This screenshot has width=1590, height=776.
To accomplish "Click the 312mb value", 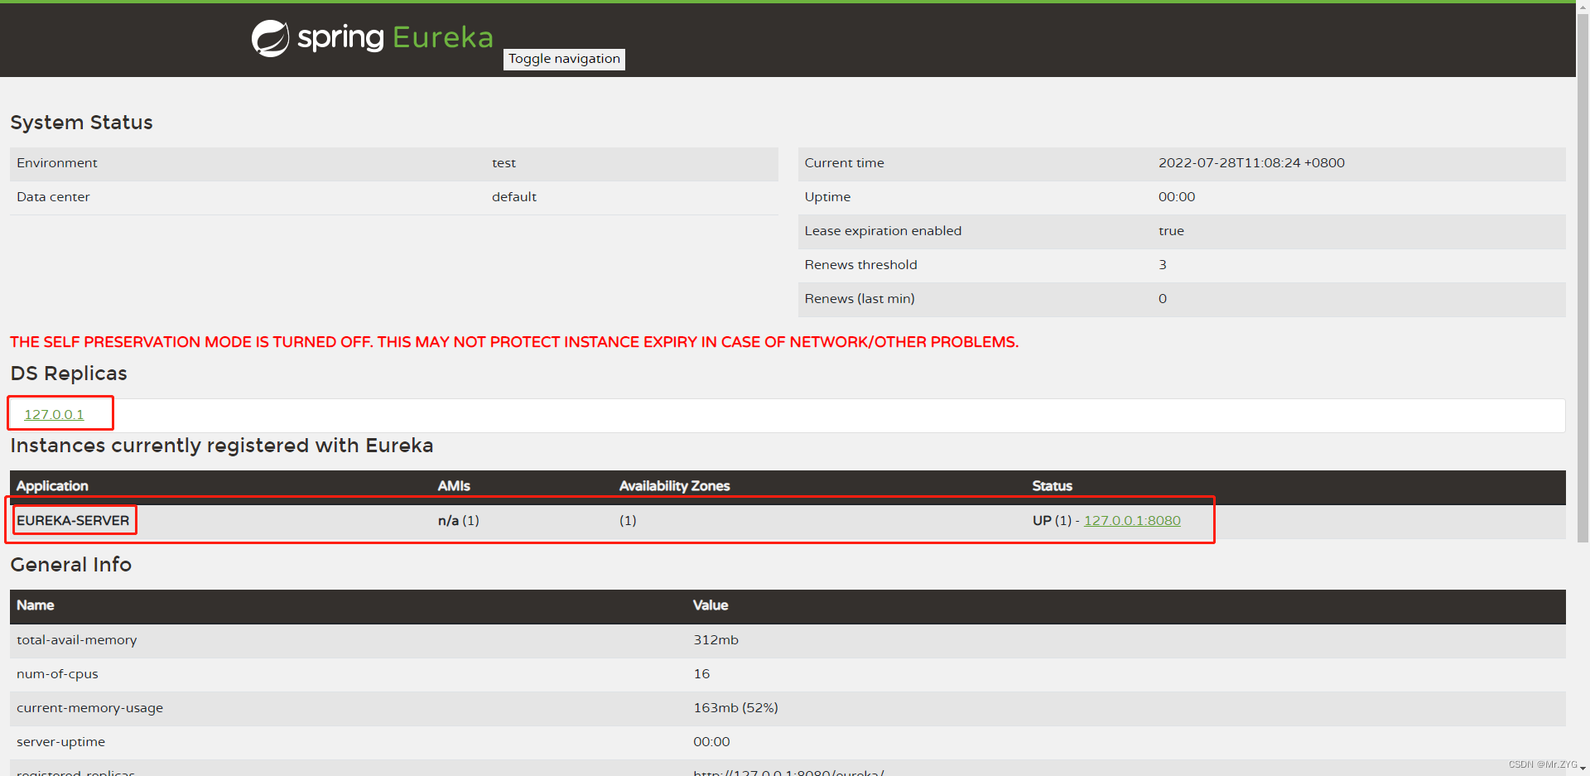I will click(715, 640).
